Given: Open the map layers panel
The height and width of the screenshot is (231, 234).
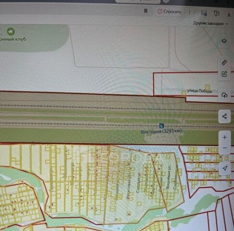Looking at the screenshot, I should pyautogui.click(x=224, y=41).
